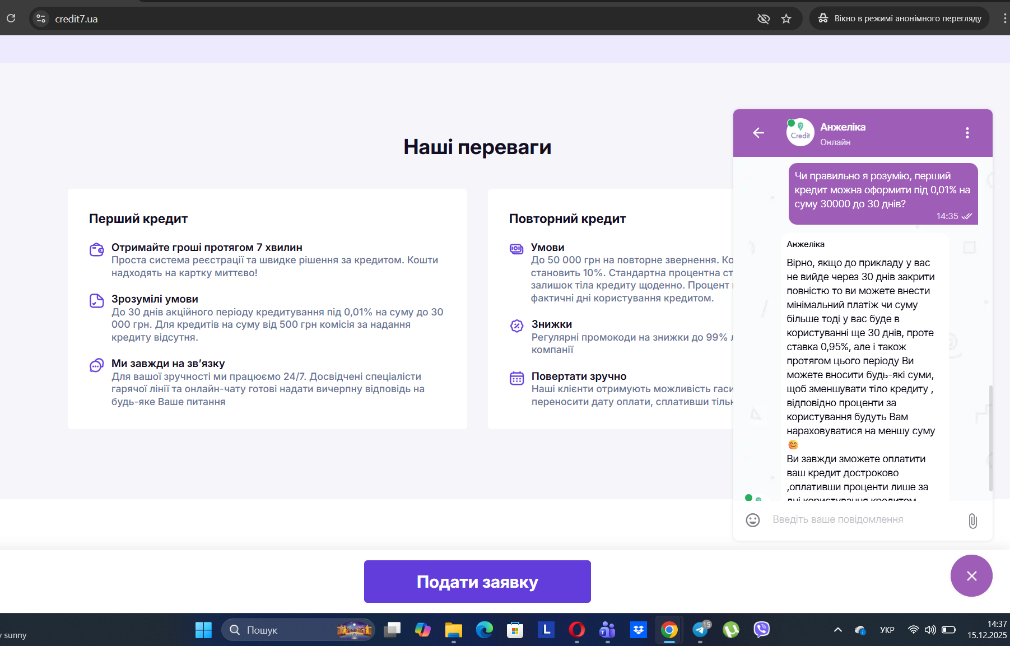
Task: Open Viber from the taskbar
Action: pos(762,630)
